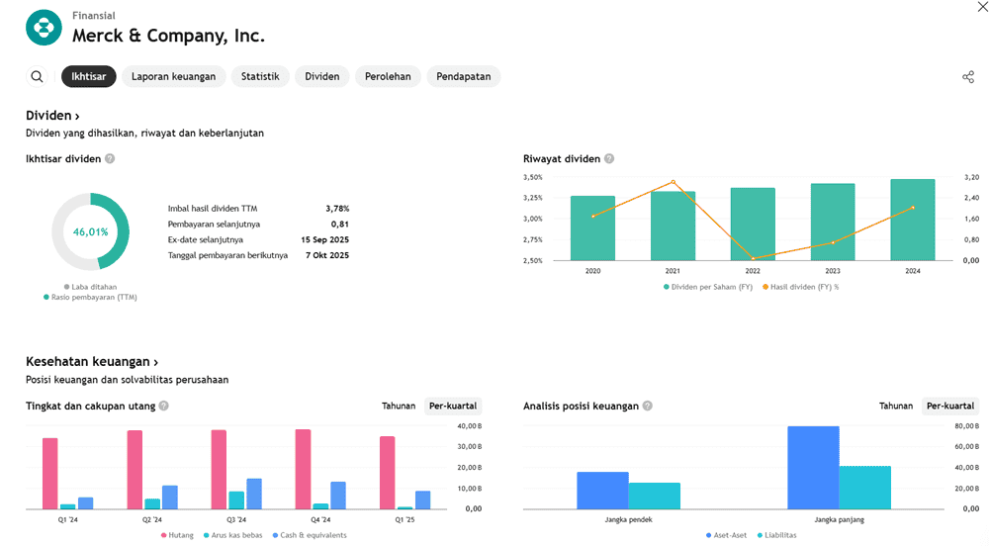This screenshot has width=989, height=546.
Task: Click the 2020 dividend bar
Action: click(x=592, y=228)
